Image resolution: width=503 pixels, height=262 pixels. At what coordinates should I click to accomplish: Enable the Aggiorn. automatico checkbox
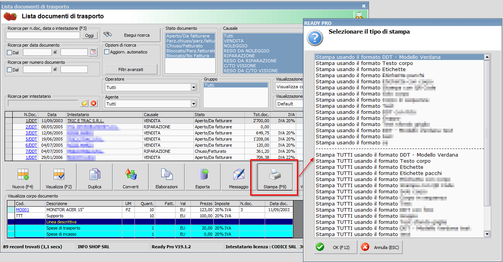point(107,52)
